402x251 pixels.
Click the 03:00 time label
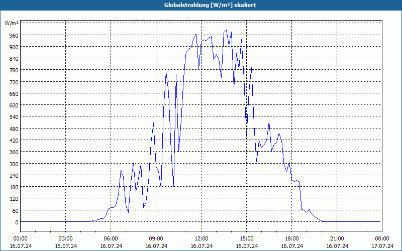(x=66, y=239)
